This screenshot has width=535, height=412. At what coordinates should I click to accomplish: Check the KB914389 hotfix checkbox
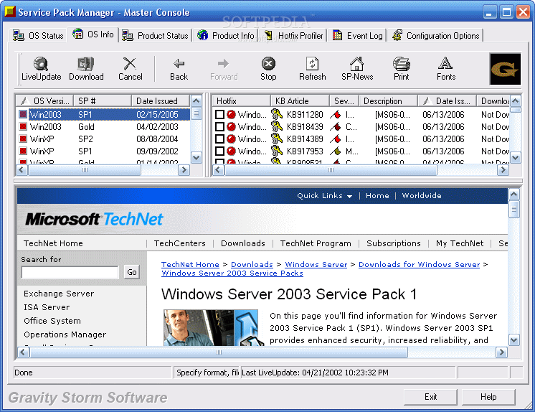coord(219,139)
